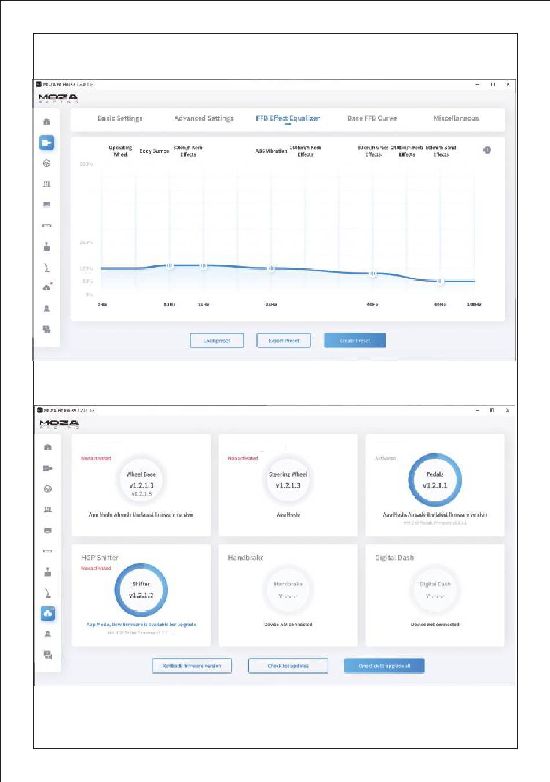
Task: Go to the Base FFB Curve tab
Action: click(372, 118)
